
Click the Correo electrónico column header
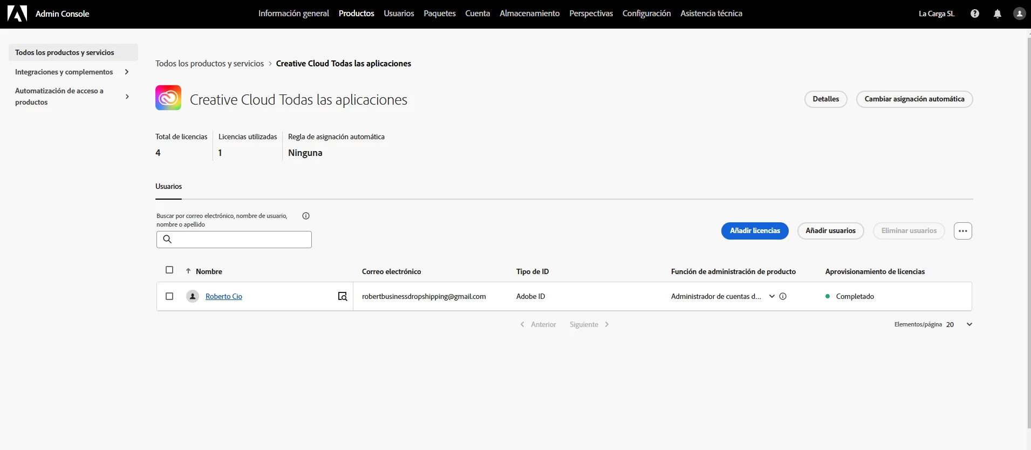pyautogui.click(x=391, y=271)
